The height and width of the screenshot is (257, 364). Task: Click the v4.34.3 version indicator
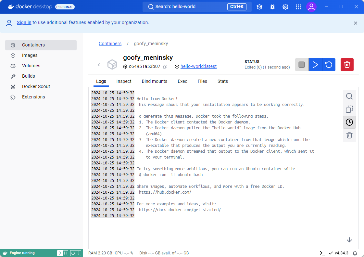(339, 253)
